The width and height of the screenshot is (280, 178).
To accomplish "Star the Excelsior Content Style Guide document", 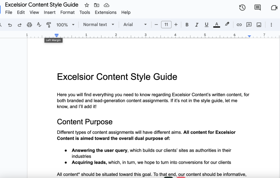I will 86,5.
